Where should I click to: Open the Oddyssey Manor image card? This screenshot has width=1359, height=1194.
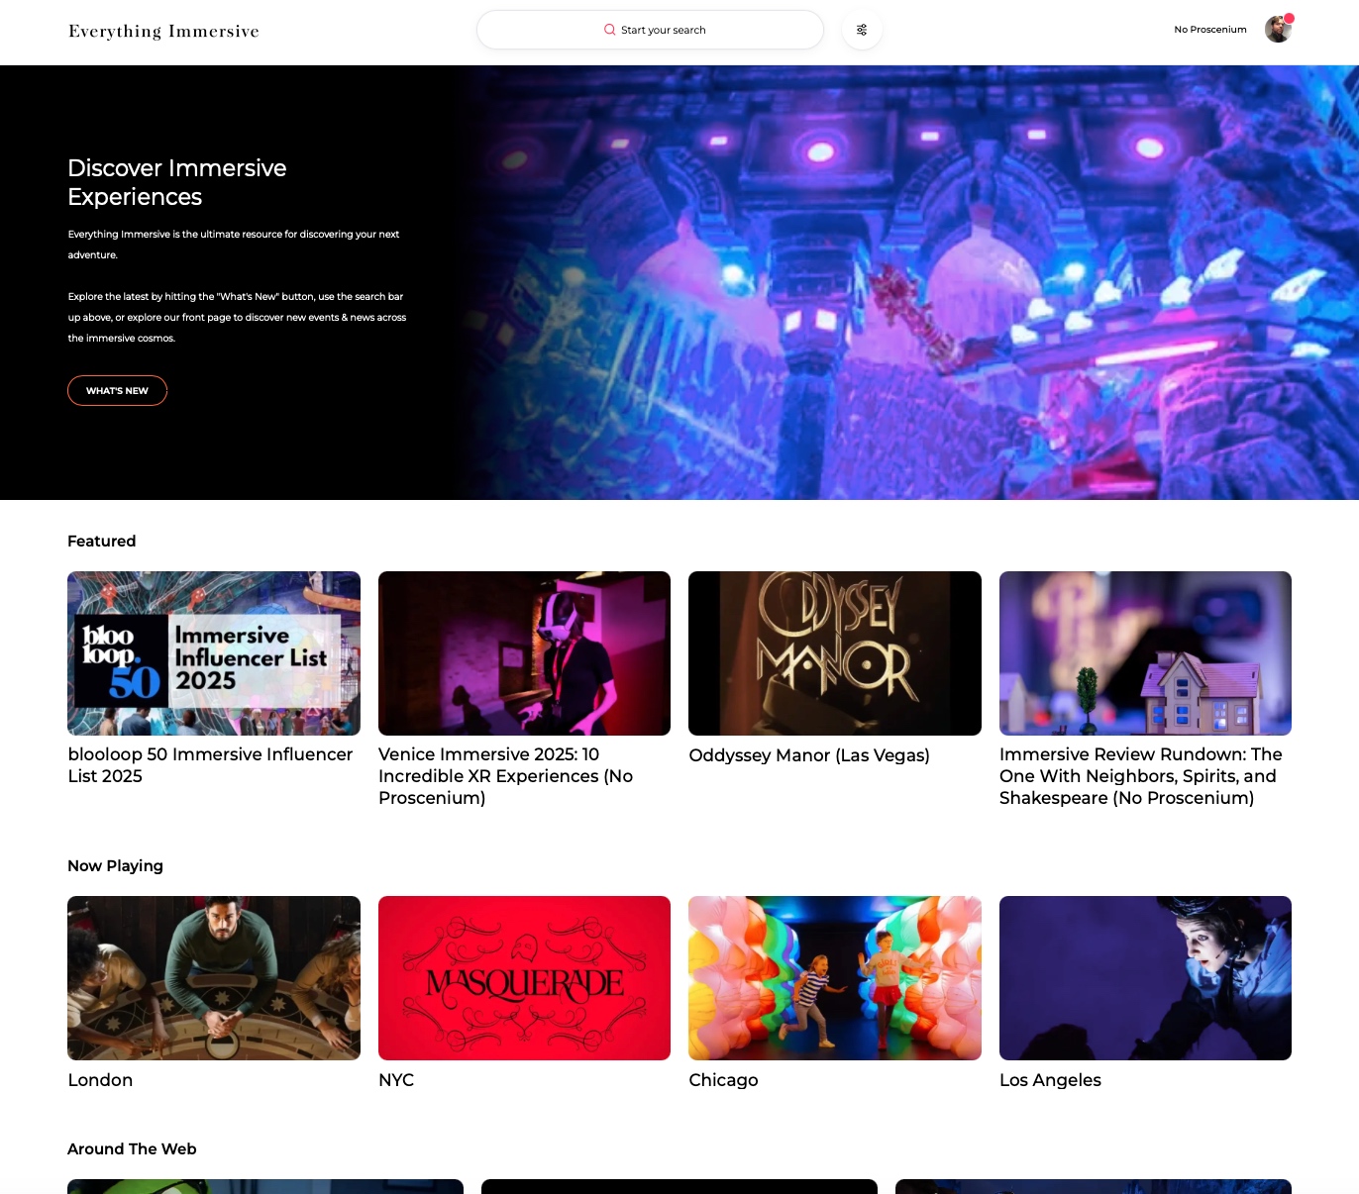[834, 653]
